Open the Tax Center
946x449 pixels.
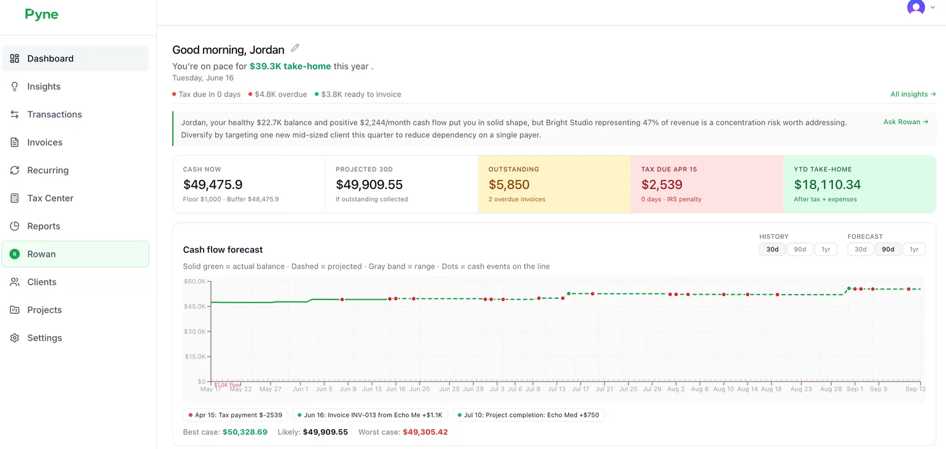76,198
